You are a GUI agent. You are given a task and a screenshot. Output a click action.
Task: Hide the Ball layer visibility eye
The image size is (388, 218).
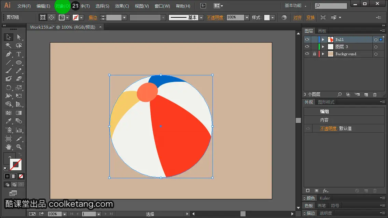(307, 40)
